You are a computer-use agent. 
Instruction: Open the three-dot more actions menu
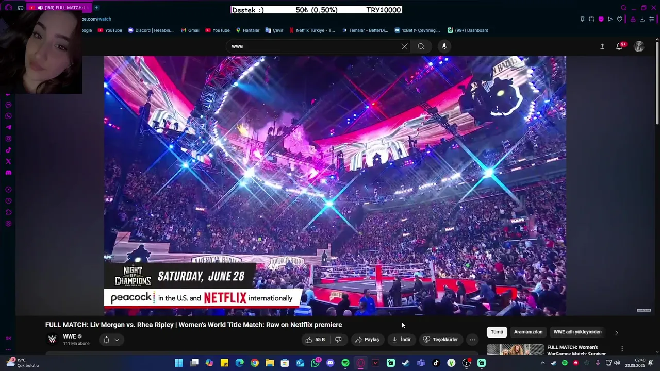pyautogui.click(x=472, y=340)
